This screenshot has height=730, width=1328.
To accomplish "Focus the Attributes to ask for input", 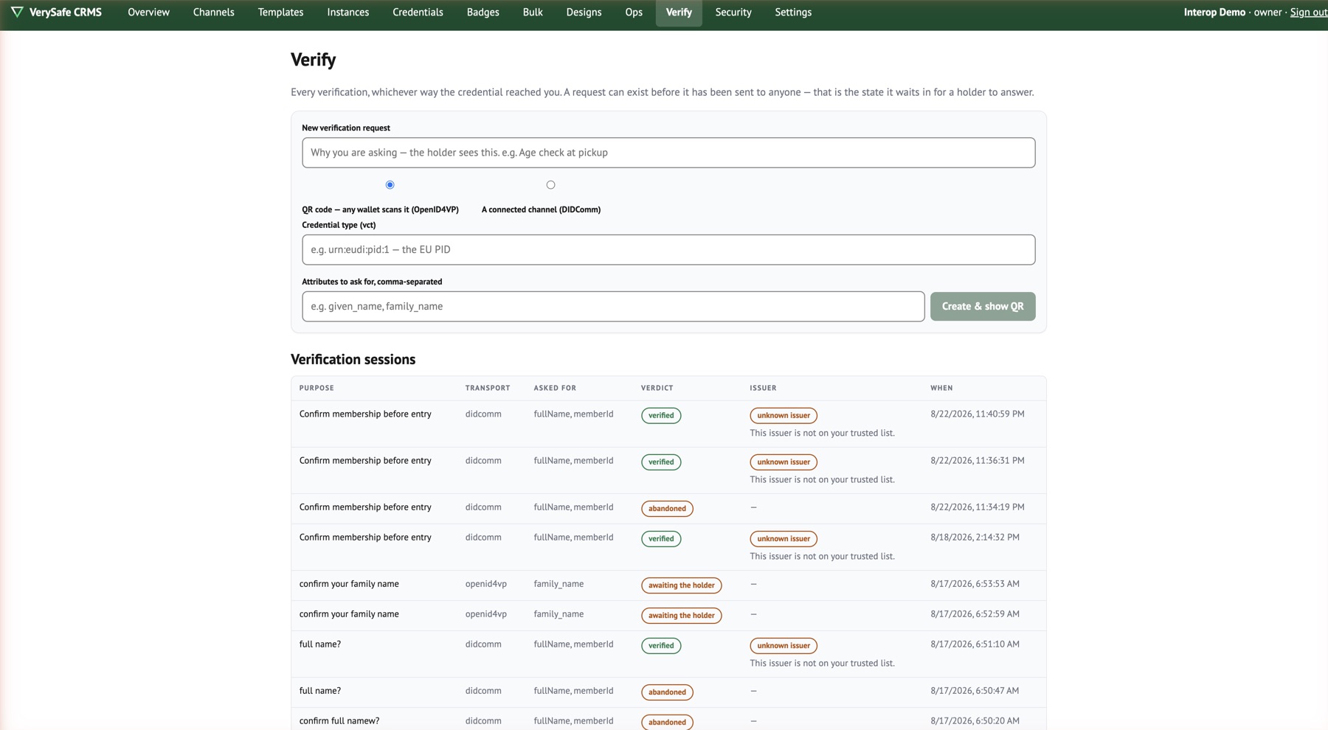I will pyautogui.click(x=613, y=306).
